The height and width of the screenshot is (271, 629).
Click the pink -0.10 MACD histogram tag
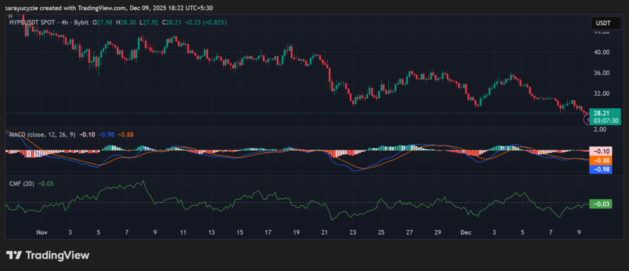point(601,151)
